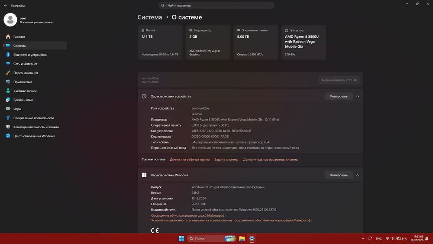
Task: Open Время и язык settings
Action: click(35, 100)
